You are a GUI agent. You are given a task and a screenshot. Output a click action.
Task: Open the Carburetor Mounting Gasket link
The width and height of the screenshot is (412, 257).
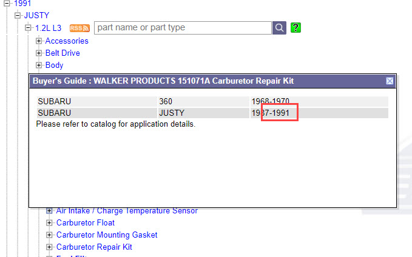click(107, 235)
